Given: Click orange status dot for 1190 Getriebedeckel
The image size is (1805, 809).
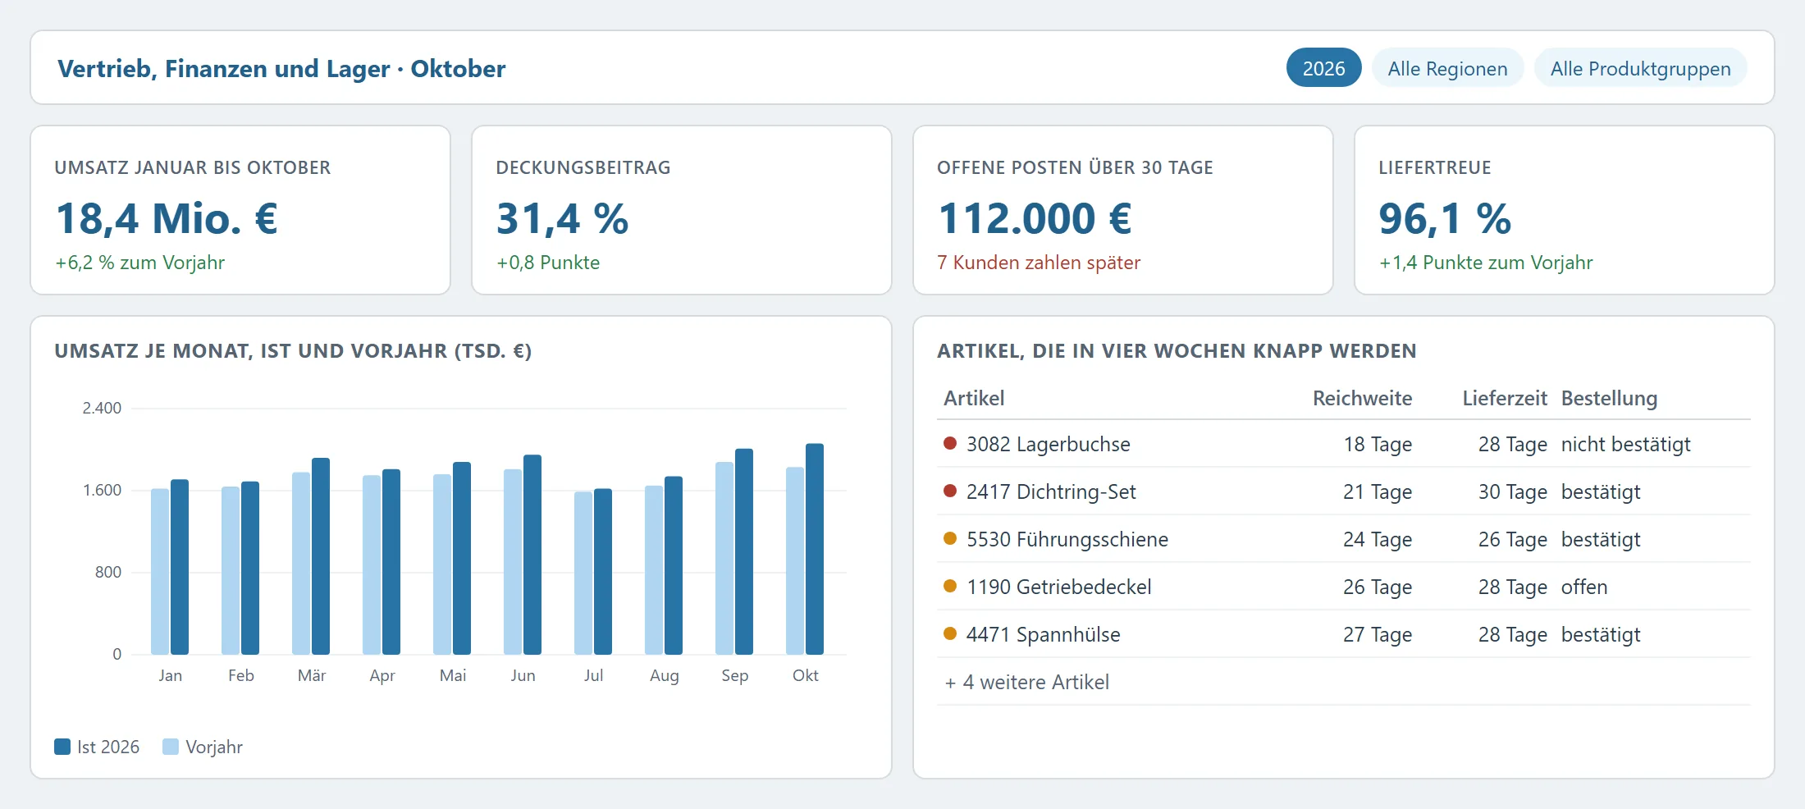Looking at the screenshot, I should click(950, 586).
